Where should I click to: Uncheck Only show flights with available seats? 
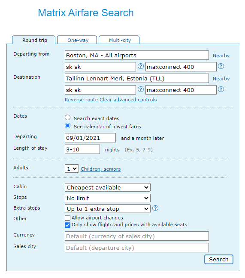(x=67, y=225)
